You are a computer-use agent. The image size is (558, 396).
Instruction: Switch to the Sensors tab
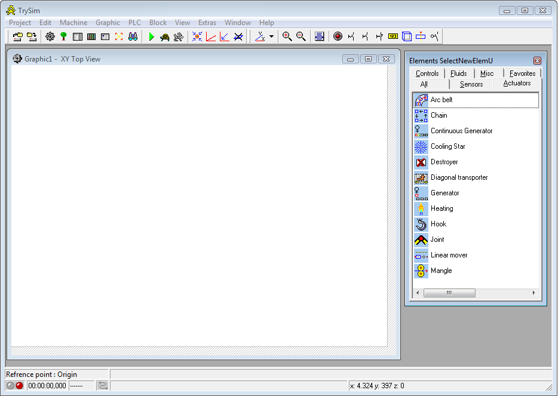(x=471, y=84)
